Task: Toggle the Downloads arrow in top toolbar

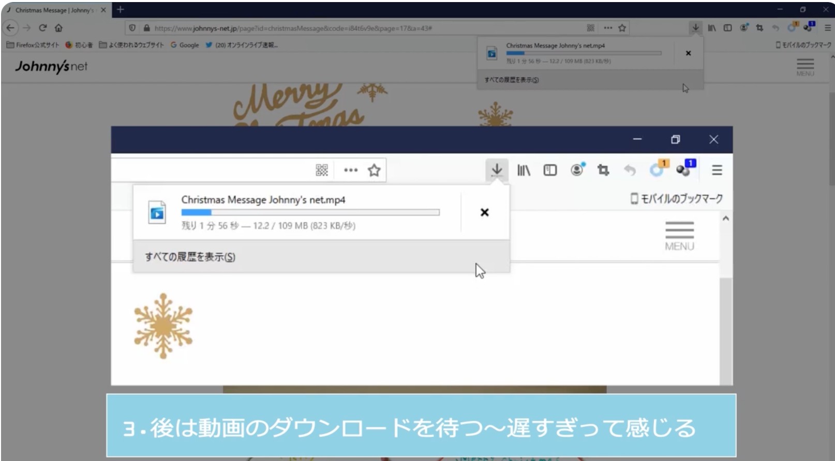Action: tap(696, 28)
